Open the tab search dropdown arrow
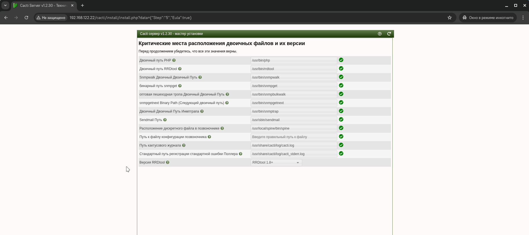Image resolution: width=529 pixels, height=235 pixels. 5,5
